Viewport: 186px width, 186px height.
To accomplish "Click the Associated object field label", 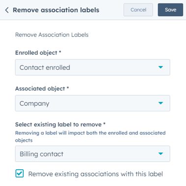I will pyautogui.click(x=42, y=89).
